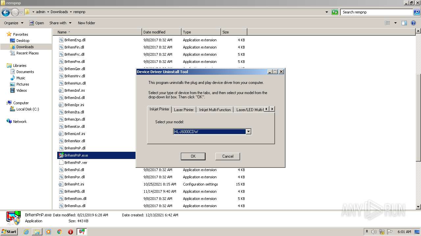Show hidden system tray icons
421x236 pixels.
367,232
